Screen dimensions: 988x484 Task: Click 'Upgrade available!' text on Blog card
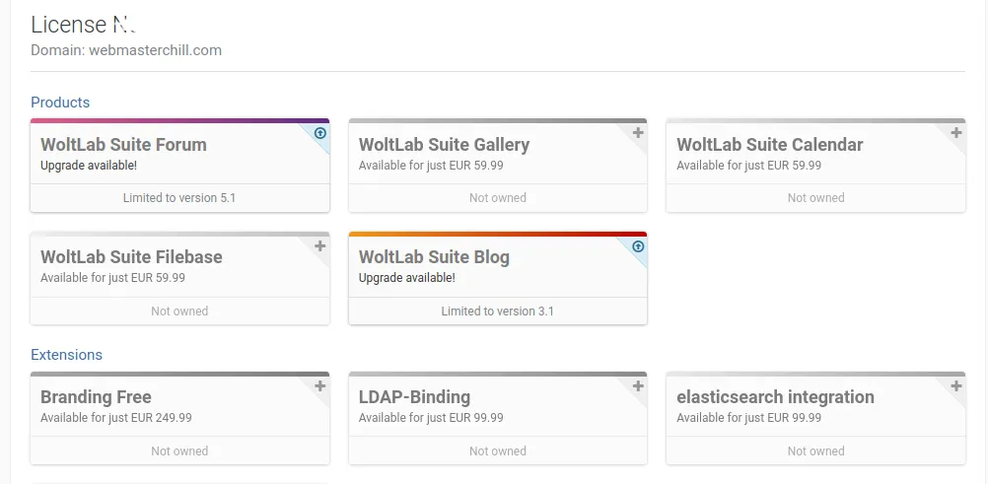click(x=406, y=278)
